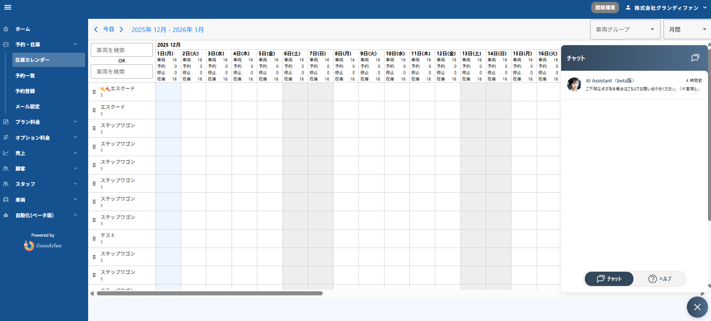This screenshot has height=321, width=711.
Task: Click the new chat icon in chat header
Action: [x=695, y=58]
